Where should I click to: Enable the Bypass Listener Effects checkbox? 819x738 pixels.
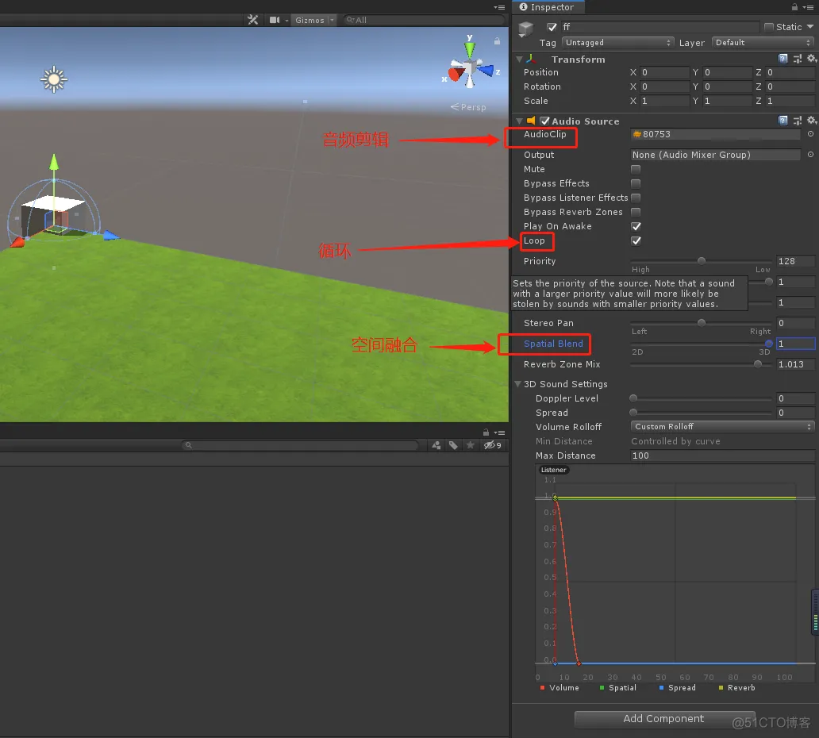coord(636,198)
